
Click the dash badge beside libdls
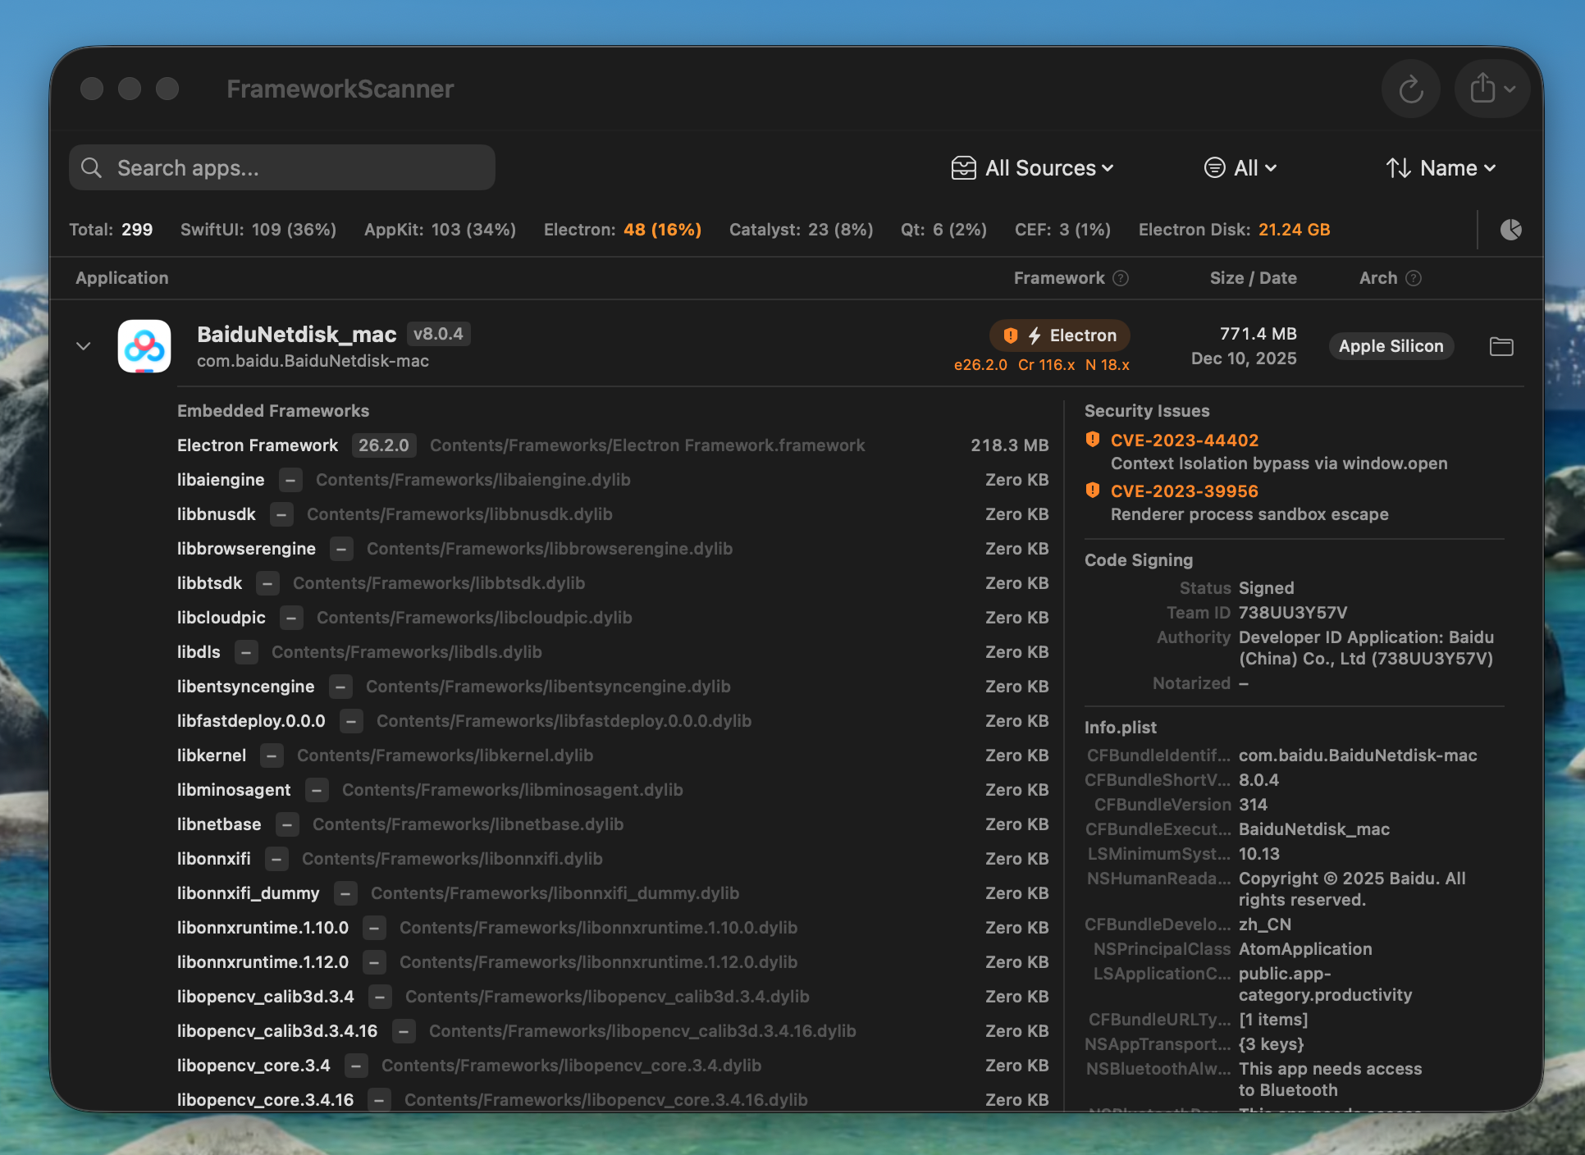tap(246, 652)
